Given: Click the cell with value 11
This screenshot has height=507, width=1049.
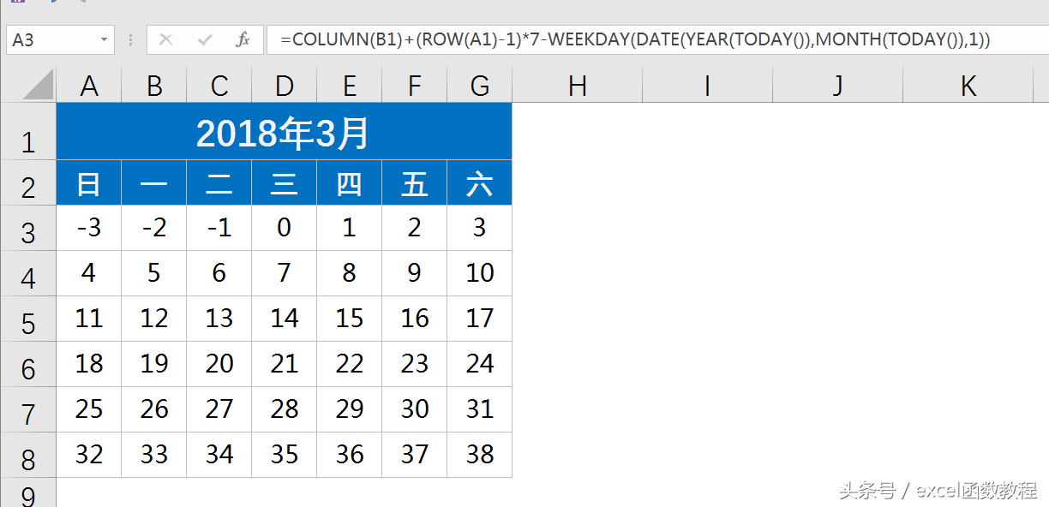Looking at the screenshot, I should 89,319.
